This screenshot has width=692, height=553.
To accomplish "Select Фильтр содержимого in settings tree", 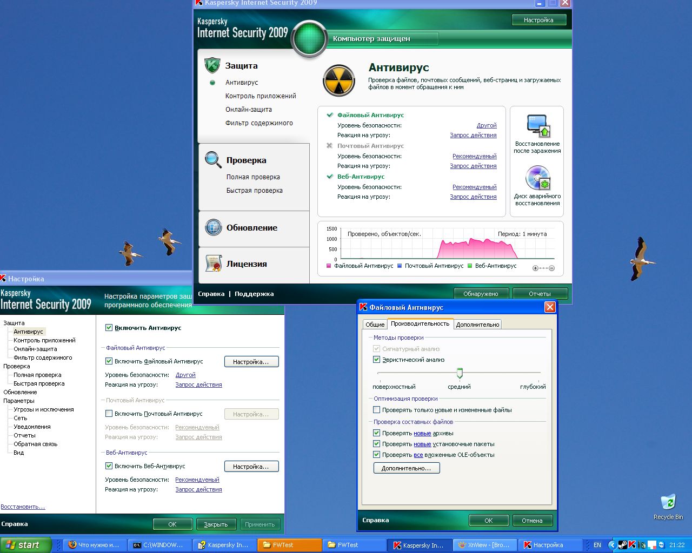I will [43, 358].
